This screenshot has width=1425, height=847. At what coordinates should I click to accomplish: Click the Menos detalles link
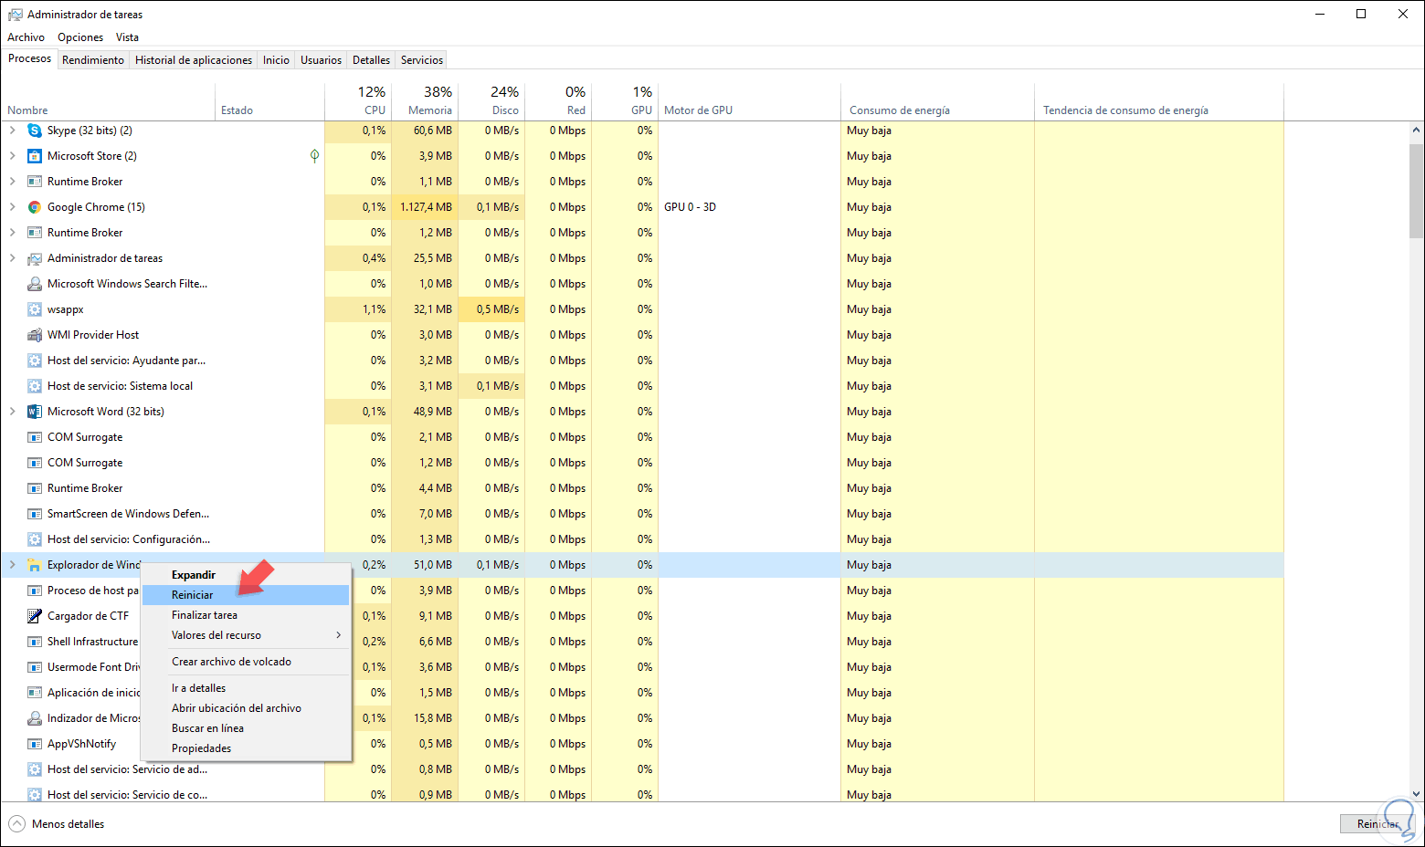tap(68, 824)
